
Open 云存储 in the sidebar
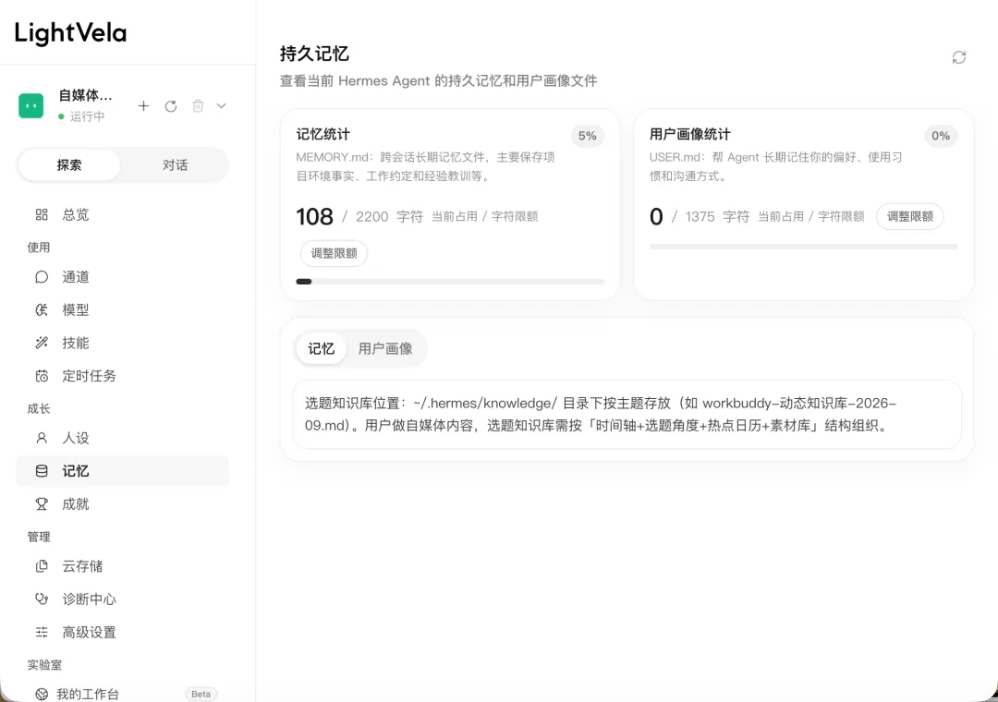click(122, 566)
